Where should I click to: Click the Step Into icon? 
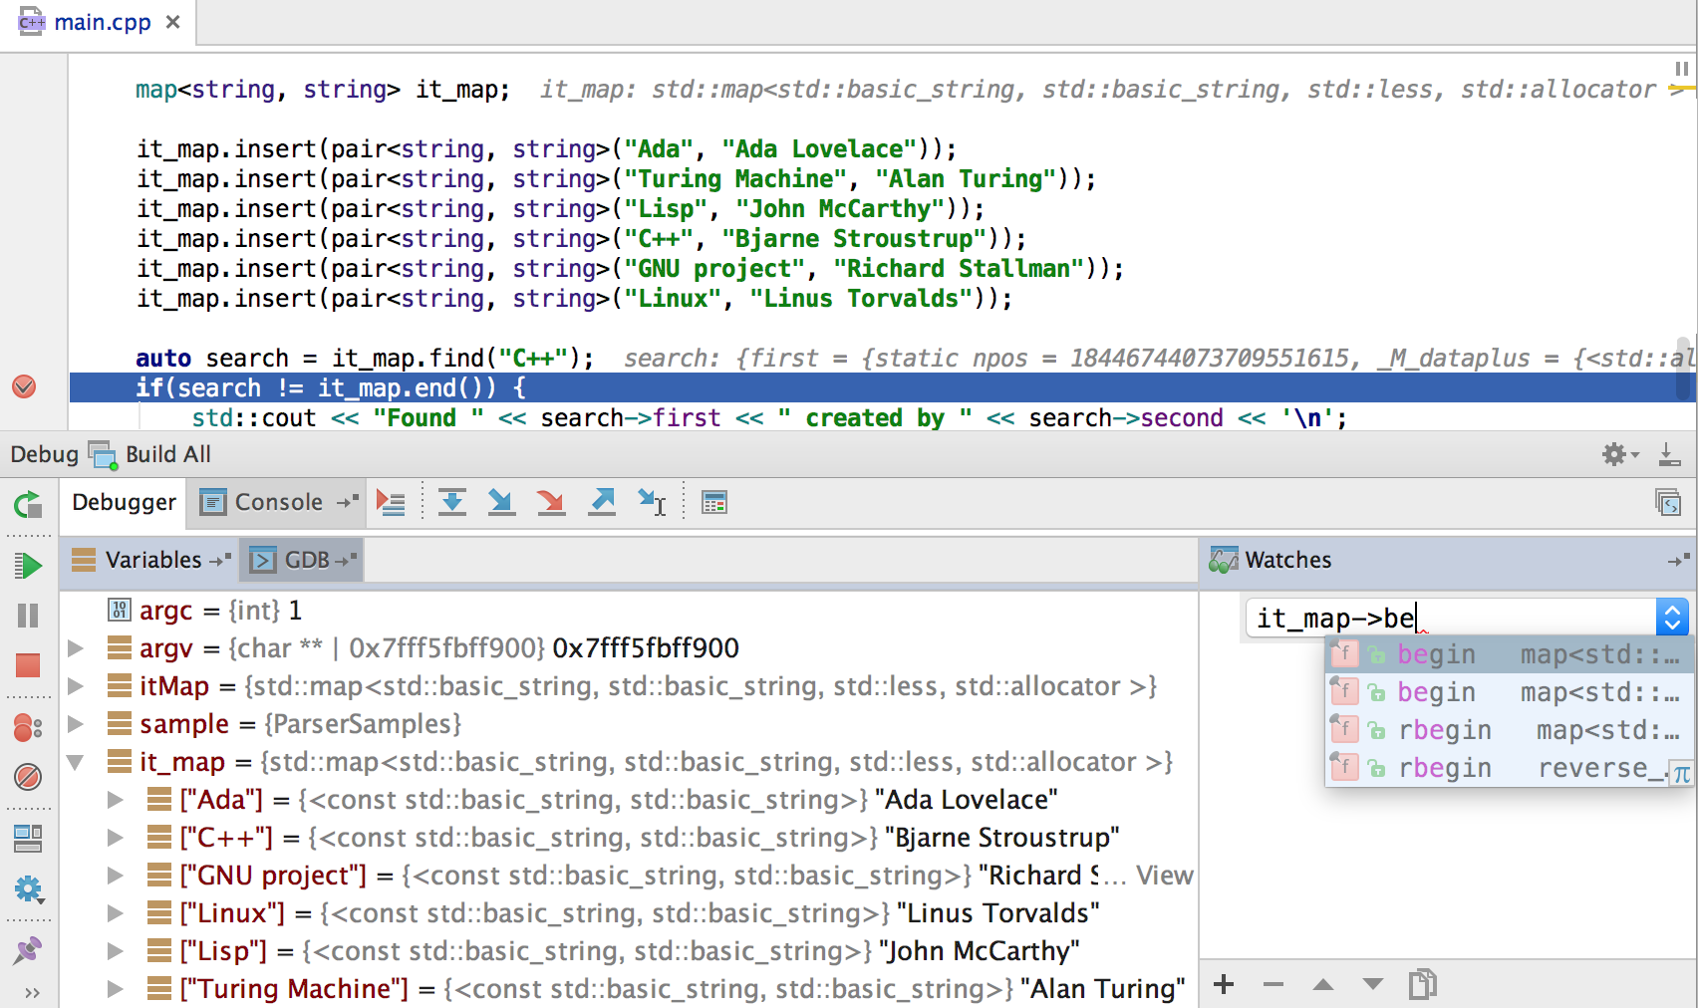click(x=501, y=502)
